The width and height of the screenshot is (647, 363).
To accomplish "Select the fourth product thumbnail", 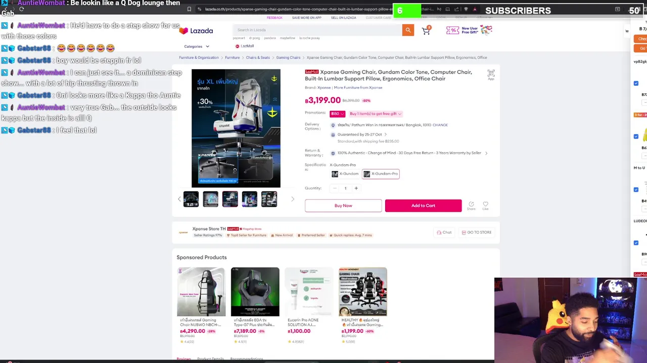I will (249, 199).
